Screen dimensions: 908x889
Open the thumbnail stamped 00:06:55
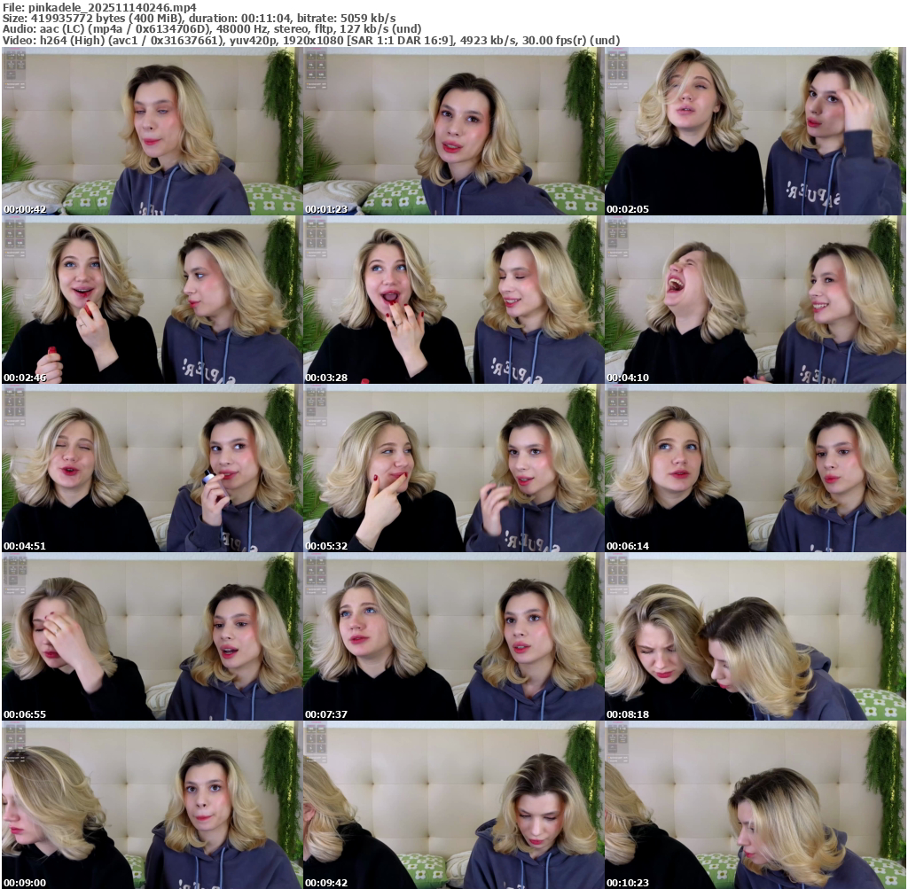pyautogui.click(x=152, y=636)
